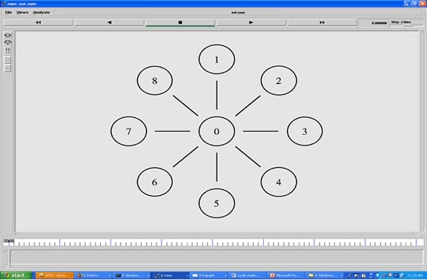Play the animation backward
Image resolution: width=427 pixels, height=280 pixels.
[x=109, y=22]
